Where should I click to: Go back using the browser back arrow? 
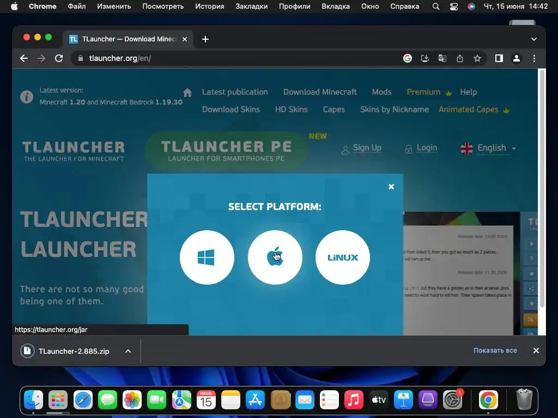(24, 58)
